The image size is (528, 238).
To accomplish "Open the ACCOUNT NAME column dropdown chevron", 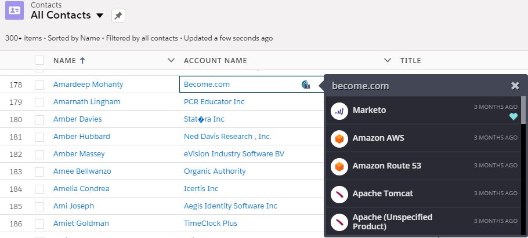I will coord(388,60).
